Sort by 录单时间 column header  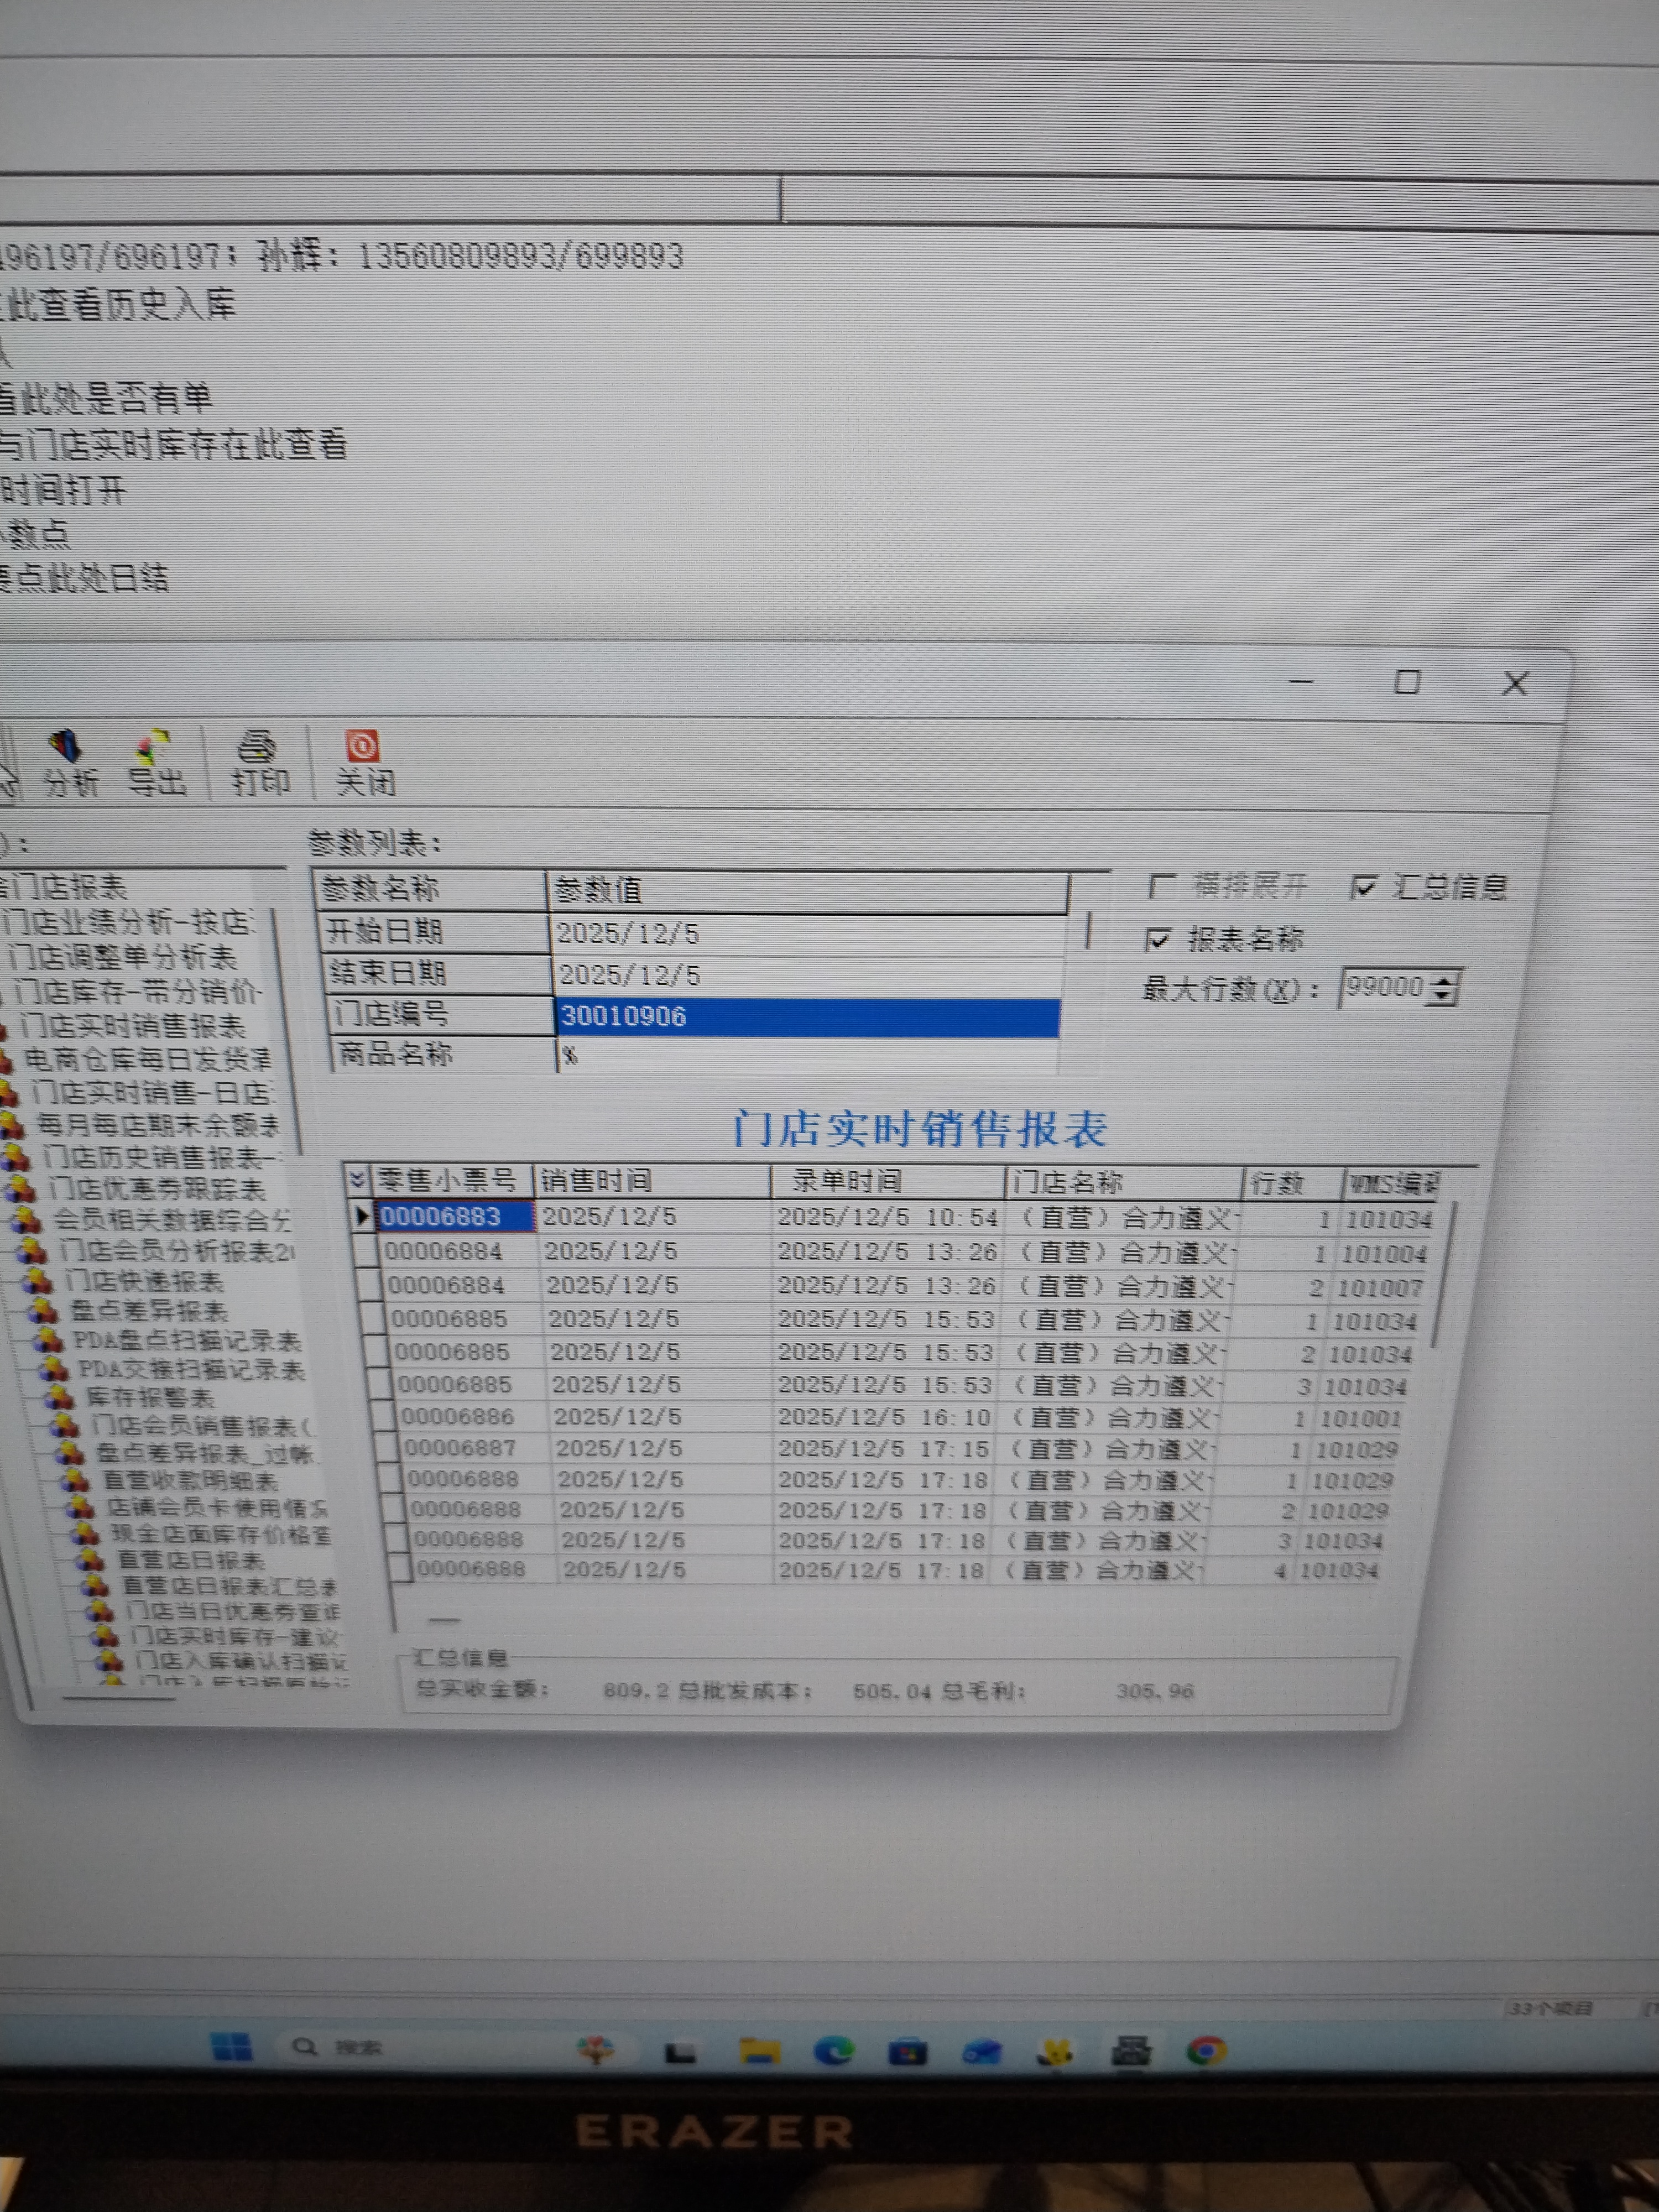(846, 1182)
